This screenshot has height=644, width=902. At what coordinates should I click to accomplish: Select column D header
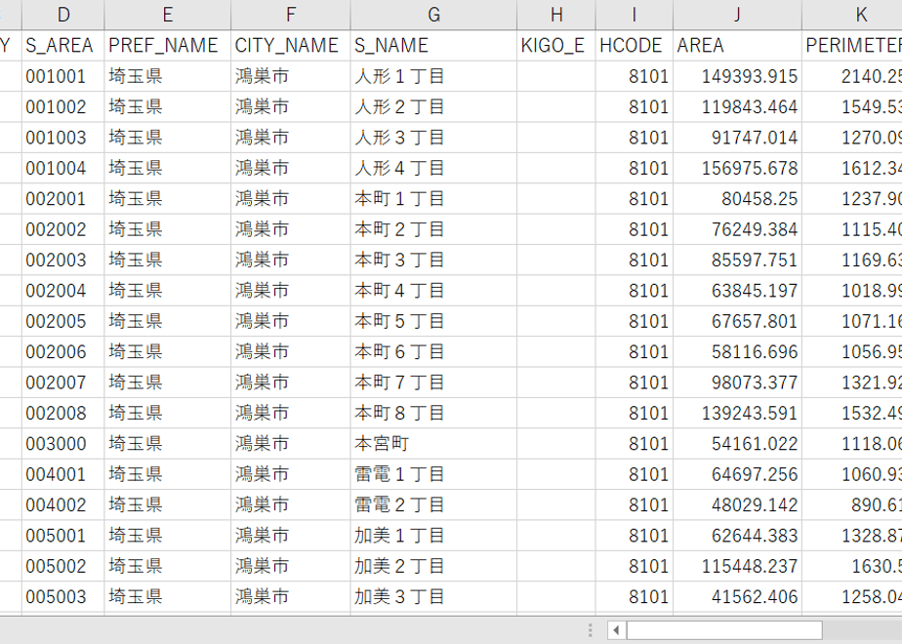[63, 15]
